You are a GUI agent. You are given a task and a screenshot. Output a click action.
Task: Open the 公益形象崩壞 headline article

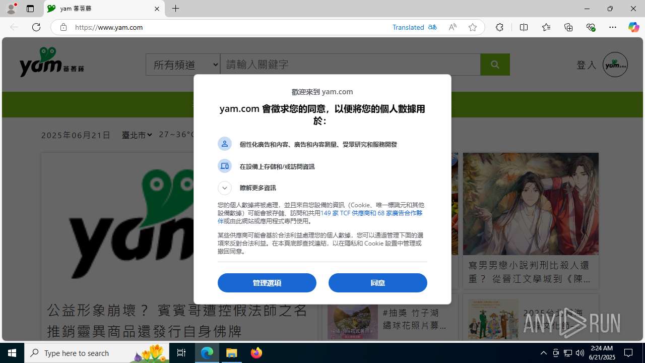click(177, 321)
